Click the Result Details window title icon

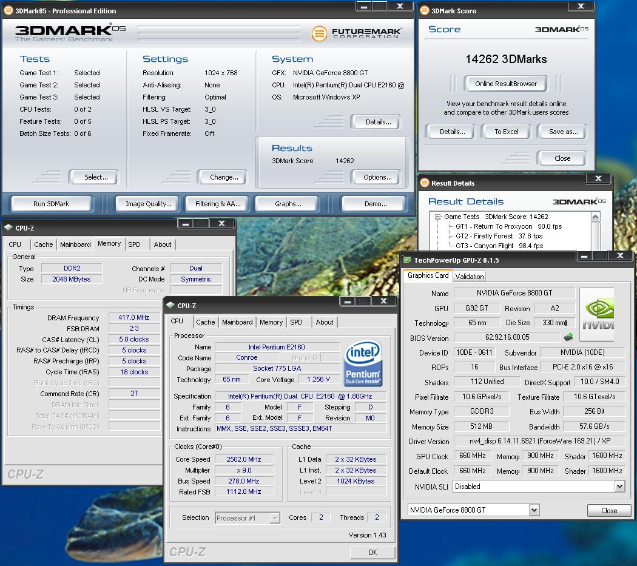pos(425,183)
